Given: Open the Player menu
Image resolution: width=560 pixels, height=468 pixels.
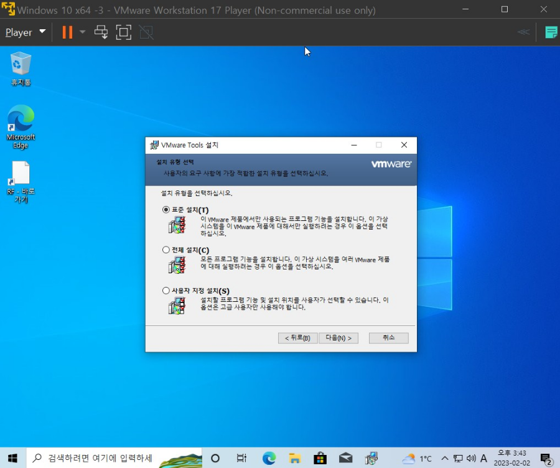Looking at the screenshot, I should coord(25,32).
